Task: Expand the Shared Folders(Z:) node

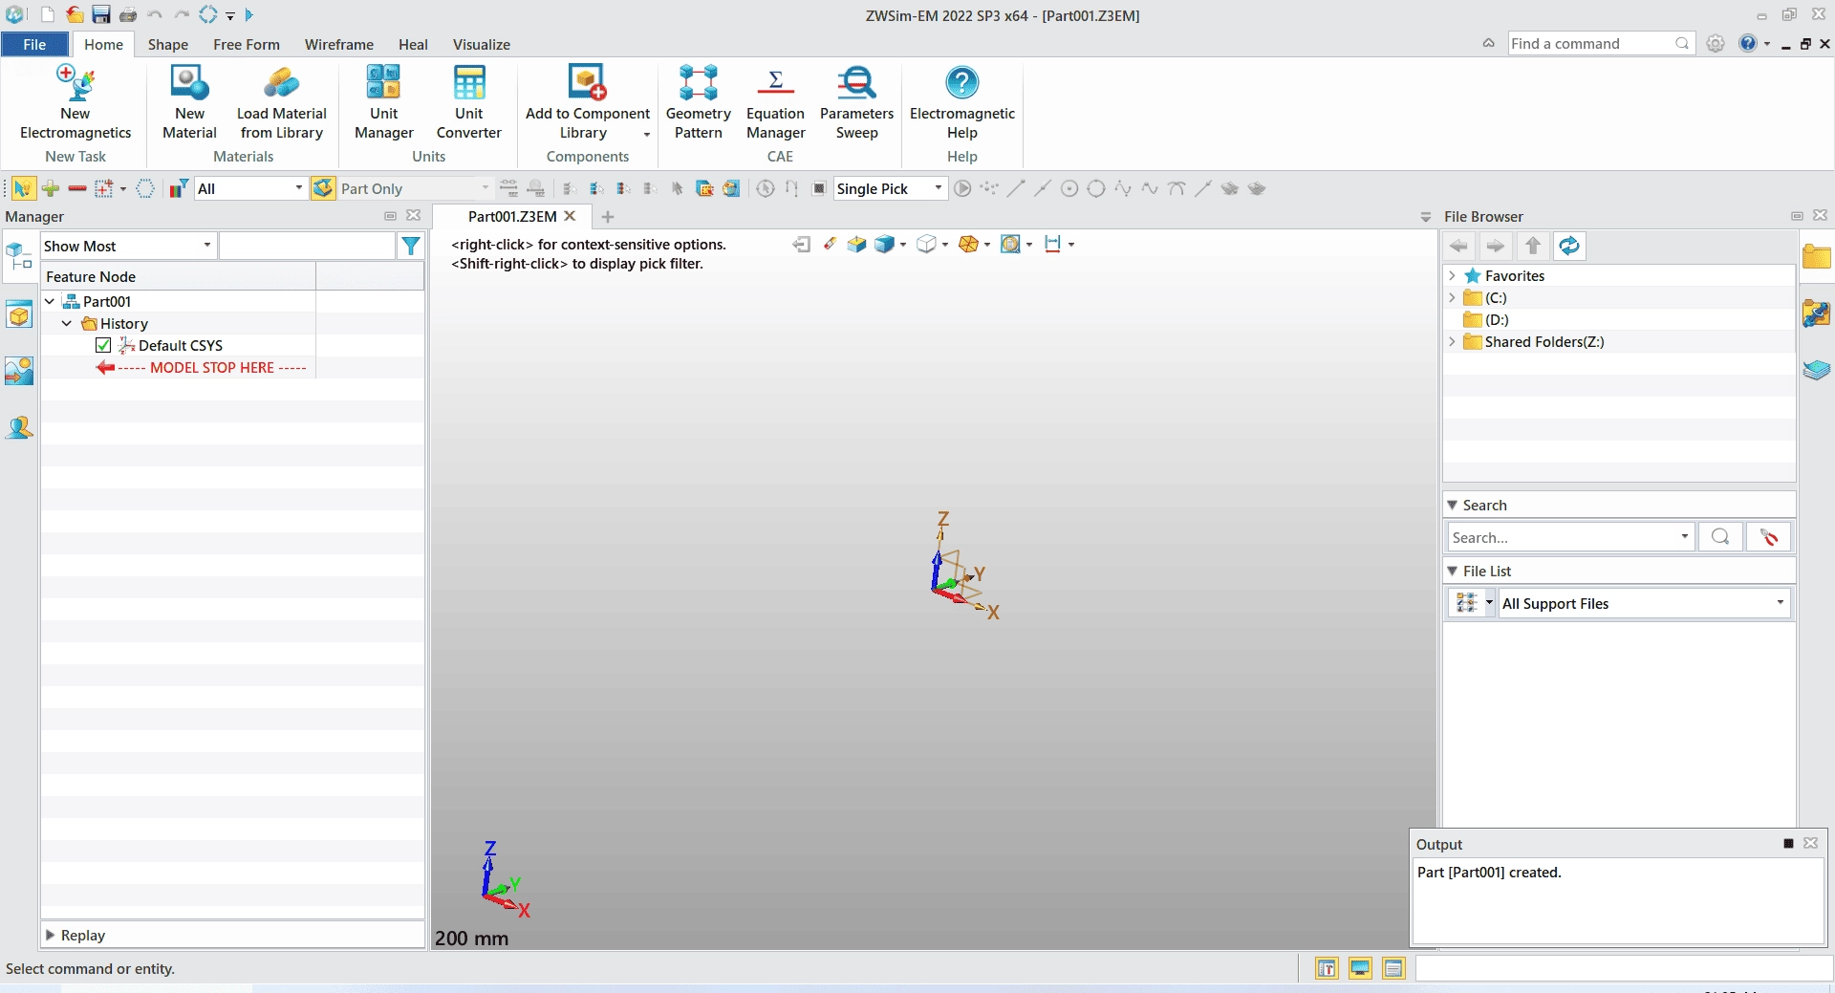Action: click(1452, 341)
